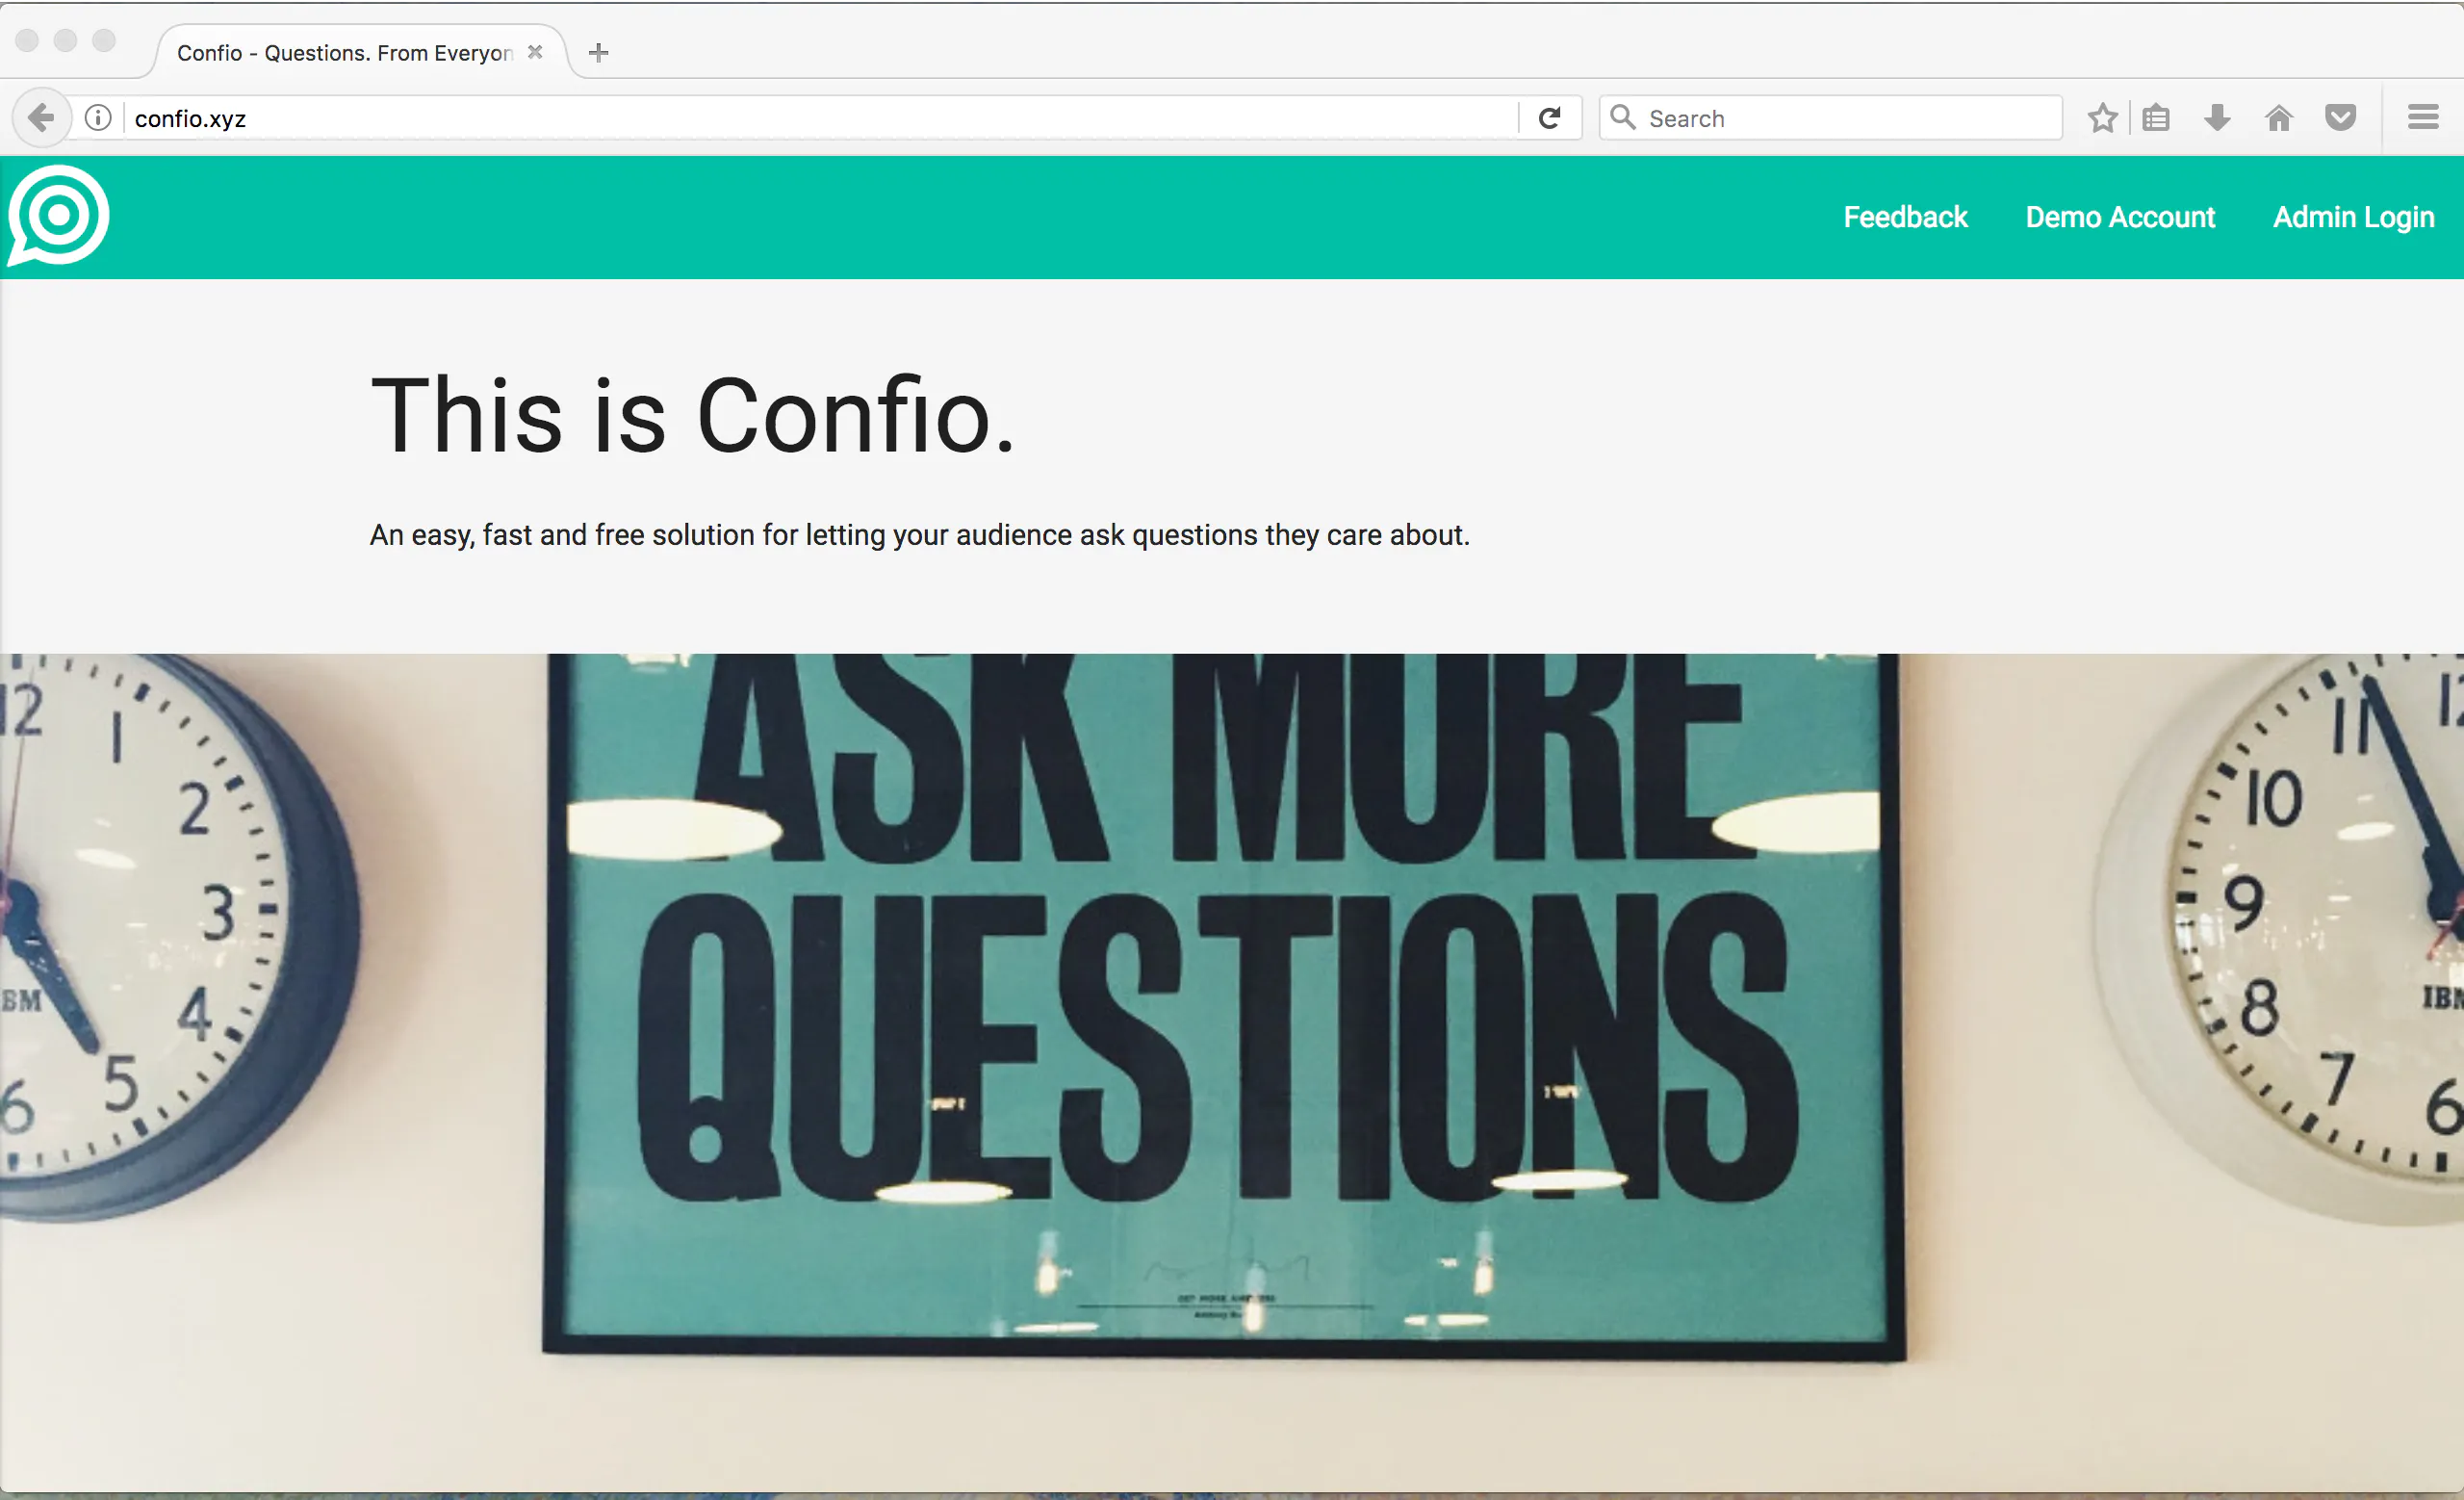2464x1500 pixels.
Task: Maximize the window with the green button
Action: [104, 40]
